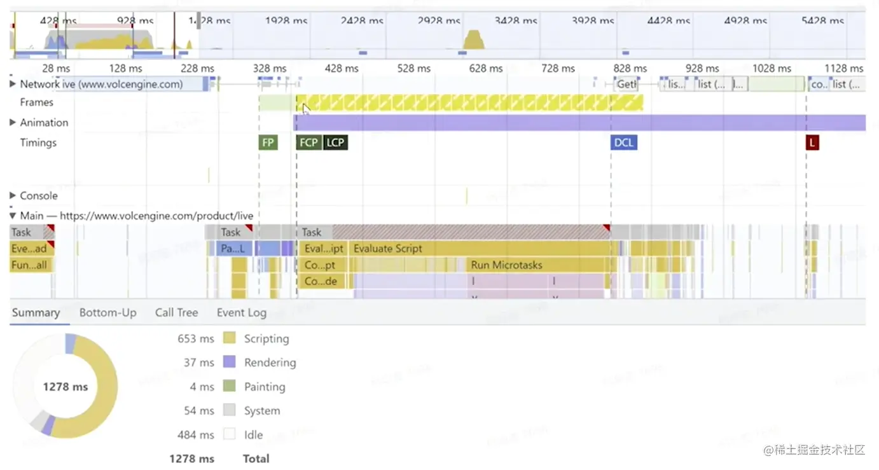
Task: Click the System gray legend swatch
Action: 230,410
